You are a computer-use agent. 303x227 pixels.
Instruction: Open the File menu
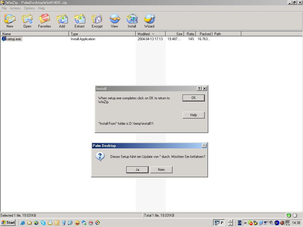point(4,8)
